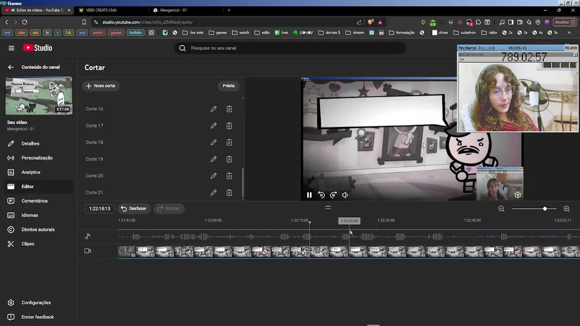
Task: Click the timeline panel drag handle icon
Action: pyautogui.click(x=328, y=208)
